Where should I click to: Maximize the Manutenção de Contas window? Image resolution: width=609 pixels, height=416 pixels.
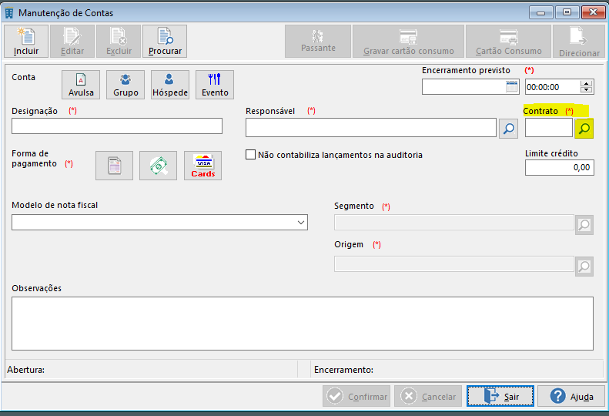[x=567, y=12]
